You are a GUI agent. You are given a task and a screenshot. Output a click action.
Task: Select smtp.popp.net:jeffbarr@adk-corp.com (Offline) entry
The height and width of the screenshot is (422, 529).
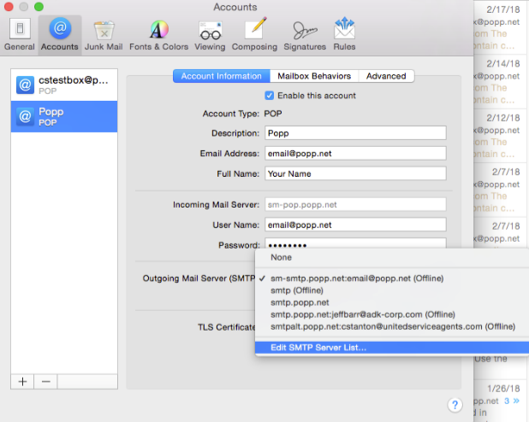392,314
